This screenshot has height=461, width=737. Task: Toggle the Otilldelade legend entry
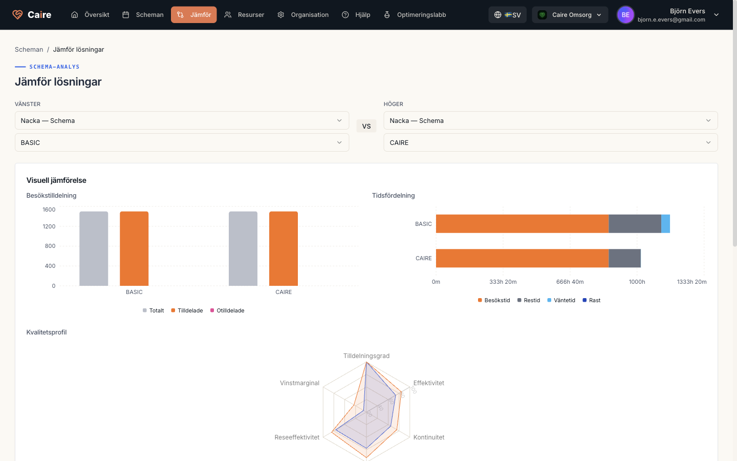tap(227, 310)
